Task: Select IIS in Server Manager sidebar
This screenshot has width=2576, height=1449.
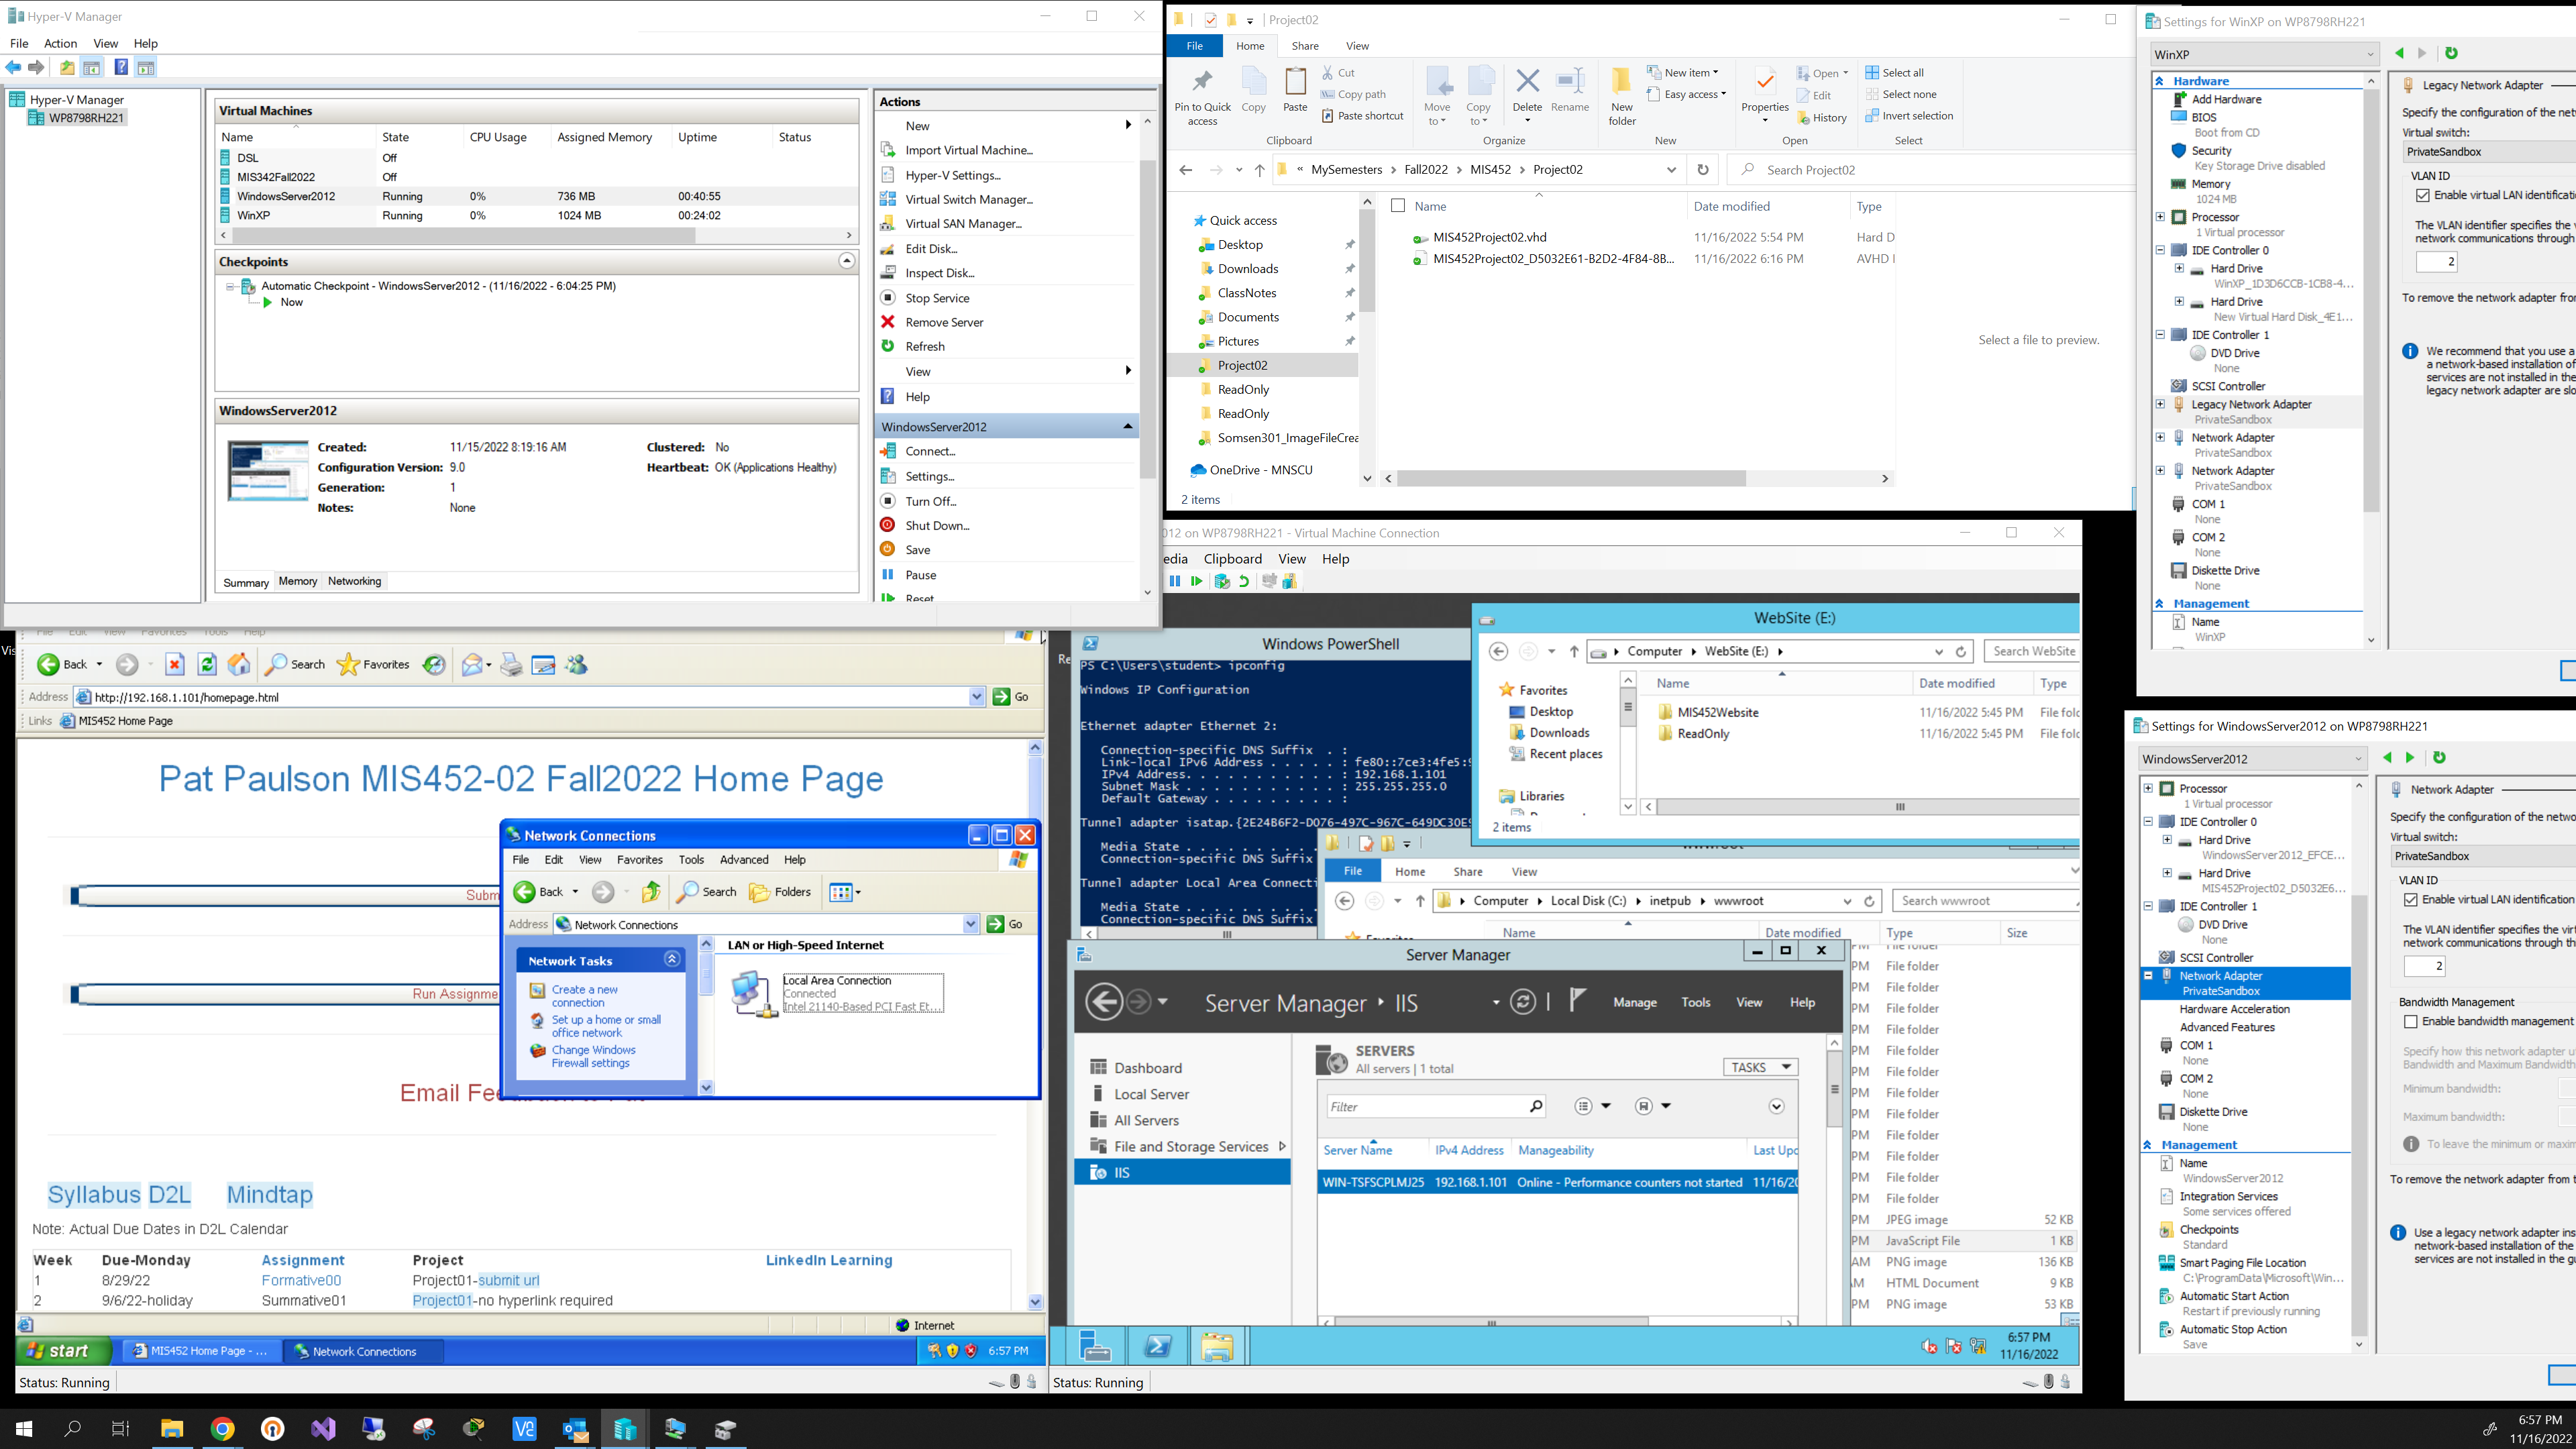Action: (1181, 1173)
